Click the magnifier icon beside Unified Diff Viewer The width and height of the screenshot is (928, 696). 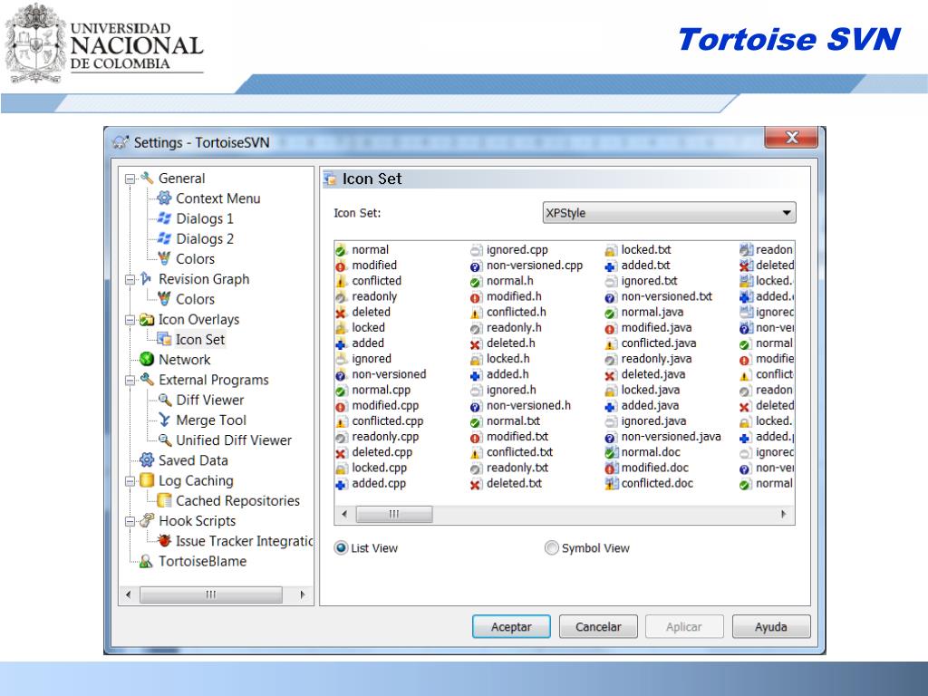165,440
